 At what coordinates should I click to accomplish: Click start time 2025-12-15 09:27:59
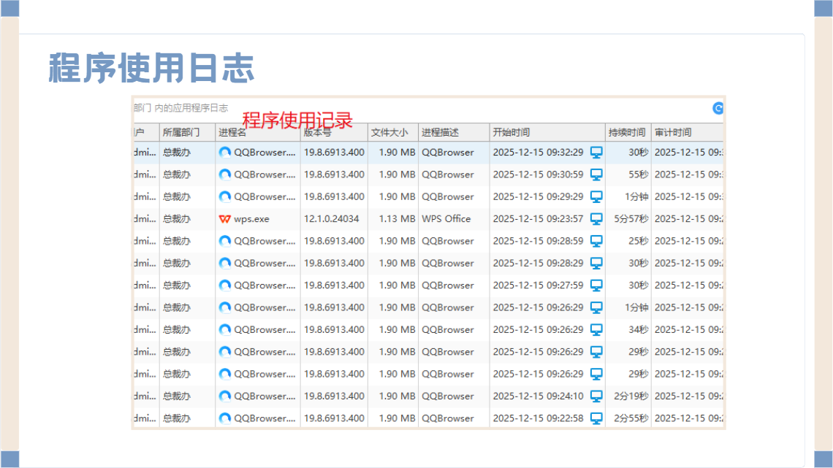tap(538, 285)
